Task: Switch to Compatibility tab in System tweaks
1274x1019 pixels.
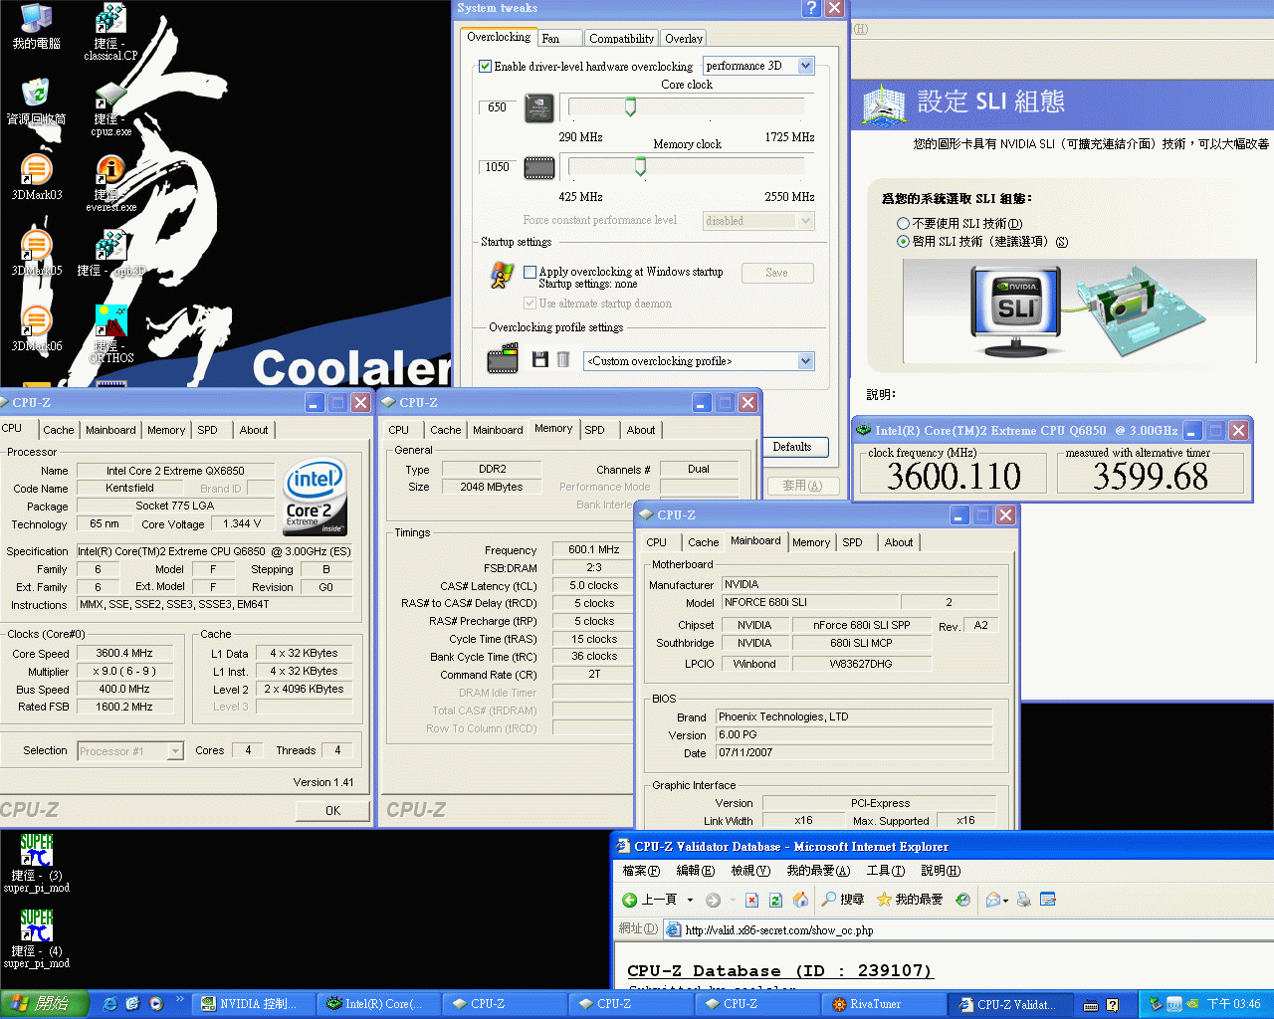Action: pos(621,39)
